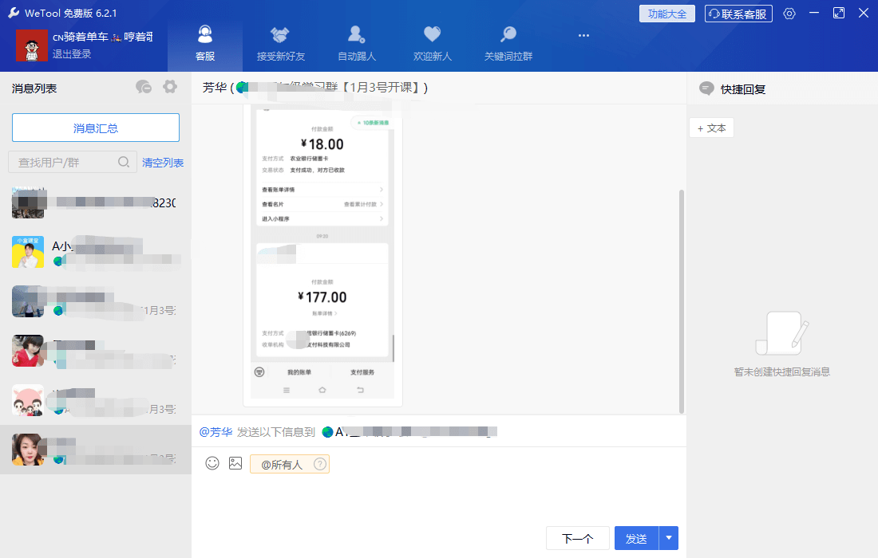Image resolution: width=878 pixels, height=558 pixels.
Task: Clear message list with the message-minus icon
Action: pyautogui.click(x=144, y=88)
